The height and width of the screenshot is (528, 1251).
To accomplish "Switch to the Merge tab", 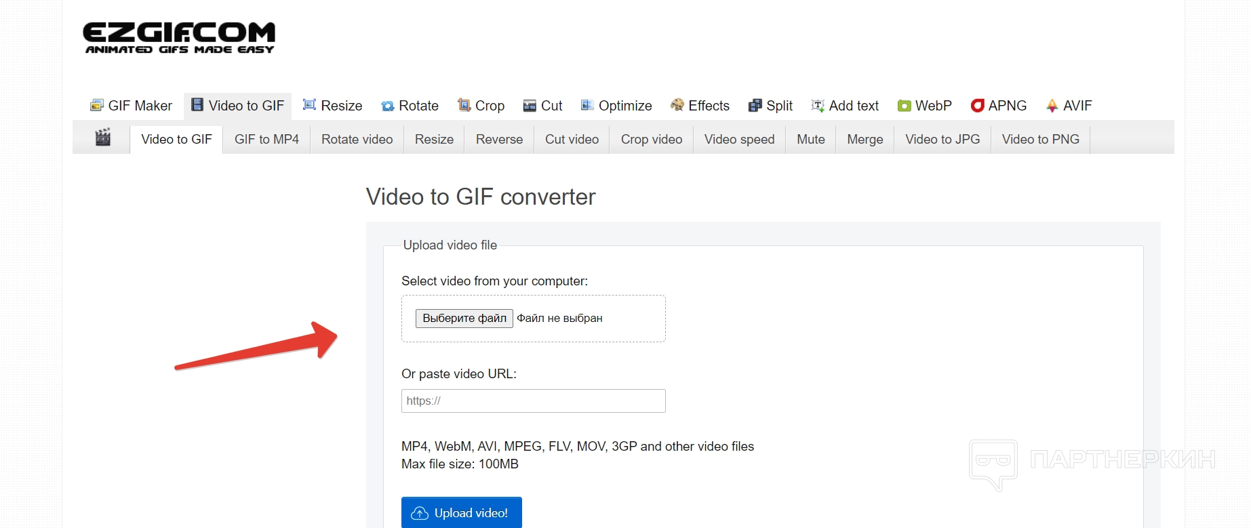I will tap(865, 139).
